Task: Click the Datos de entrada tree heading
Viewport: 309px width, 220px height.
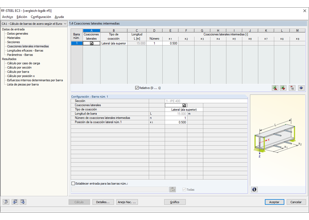Action: click(x=13, y=29)
